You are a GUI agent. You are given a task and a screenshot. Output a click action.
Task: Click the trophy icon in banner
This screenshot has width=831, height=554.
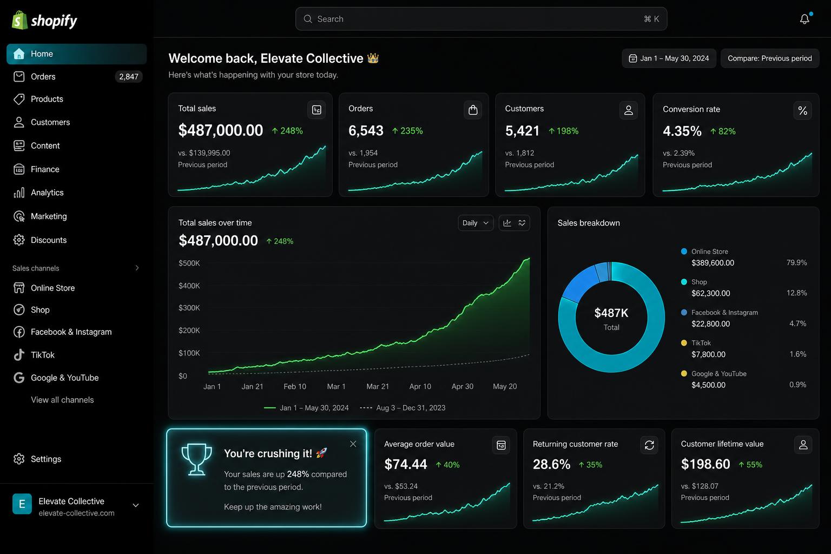(196, 459)
